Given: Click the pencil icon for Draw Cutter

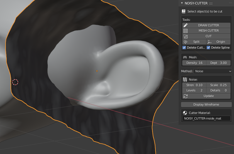Looking at the screenshot, I should 186,25.
